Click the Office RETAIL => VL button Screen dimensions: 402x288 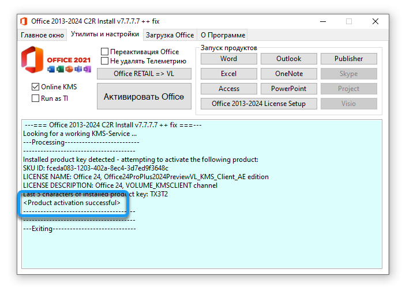click(144, 74)
